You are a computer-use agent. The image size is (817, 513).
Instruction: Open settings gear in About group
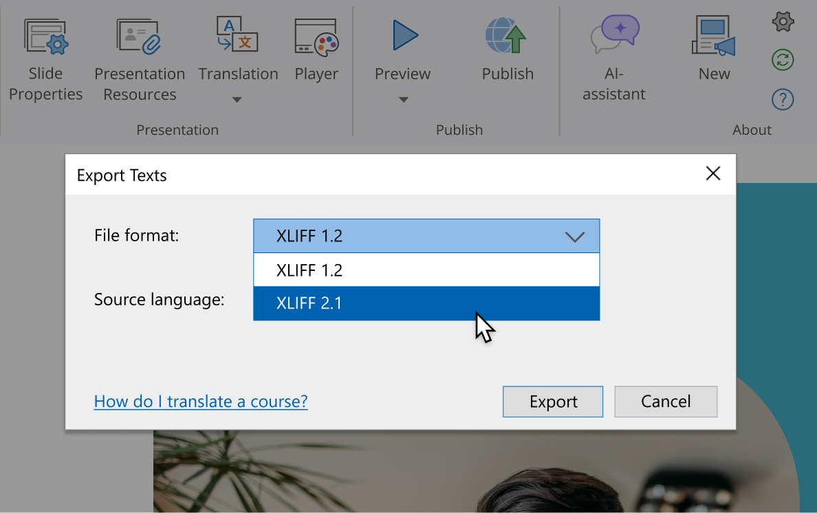point(783,21)
